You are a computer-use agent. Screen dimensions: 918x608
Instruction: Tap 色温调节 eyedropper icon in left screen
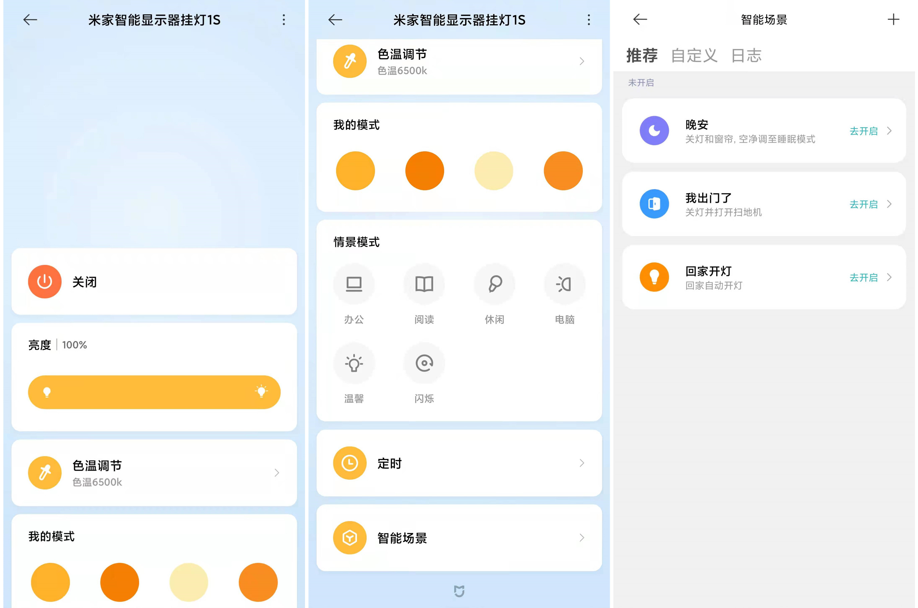coord(45,473)
